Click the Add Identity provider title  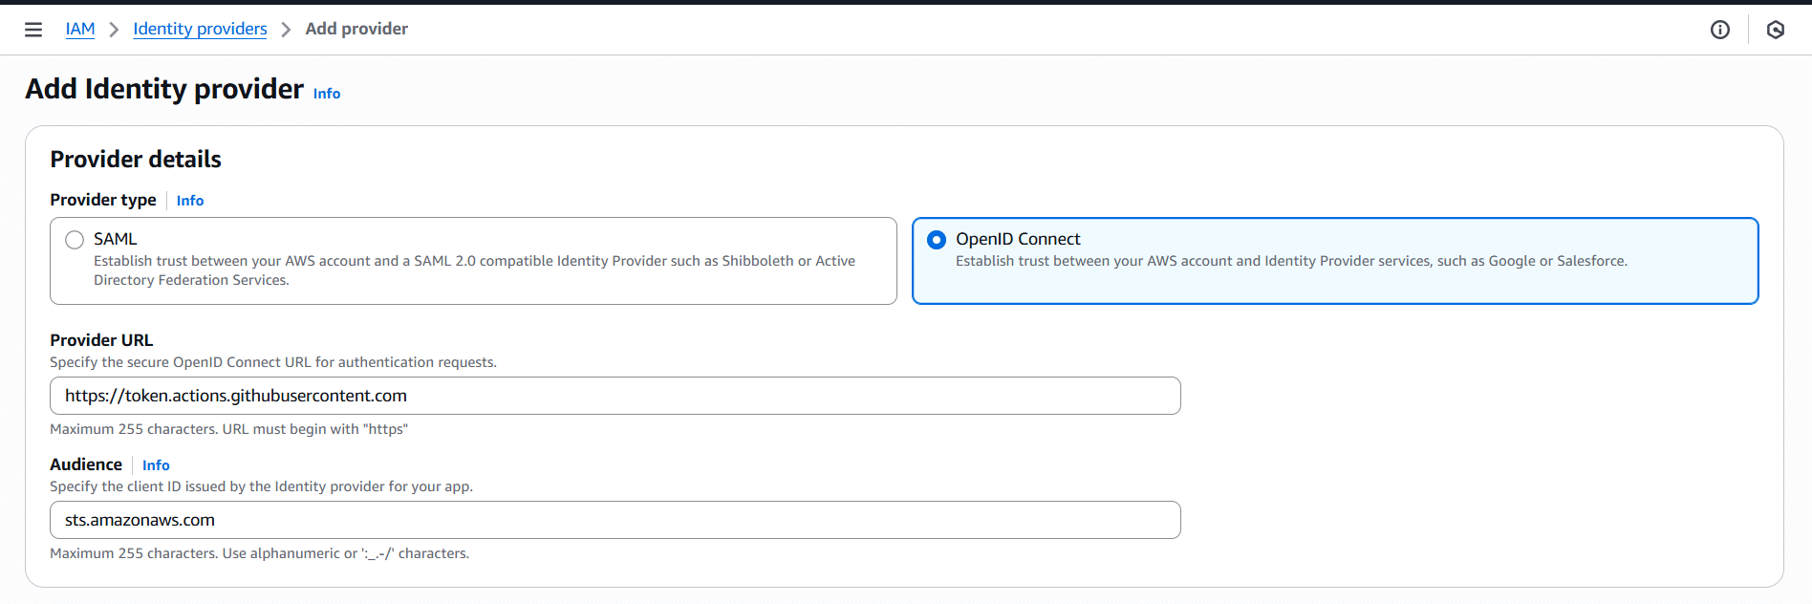tap(164, 89)
